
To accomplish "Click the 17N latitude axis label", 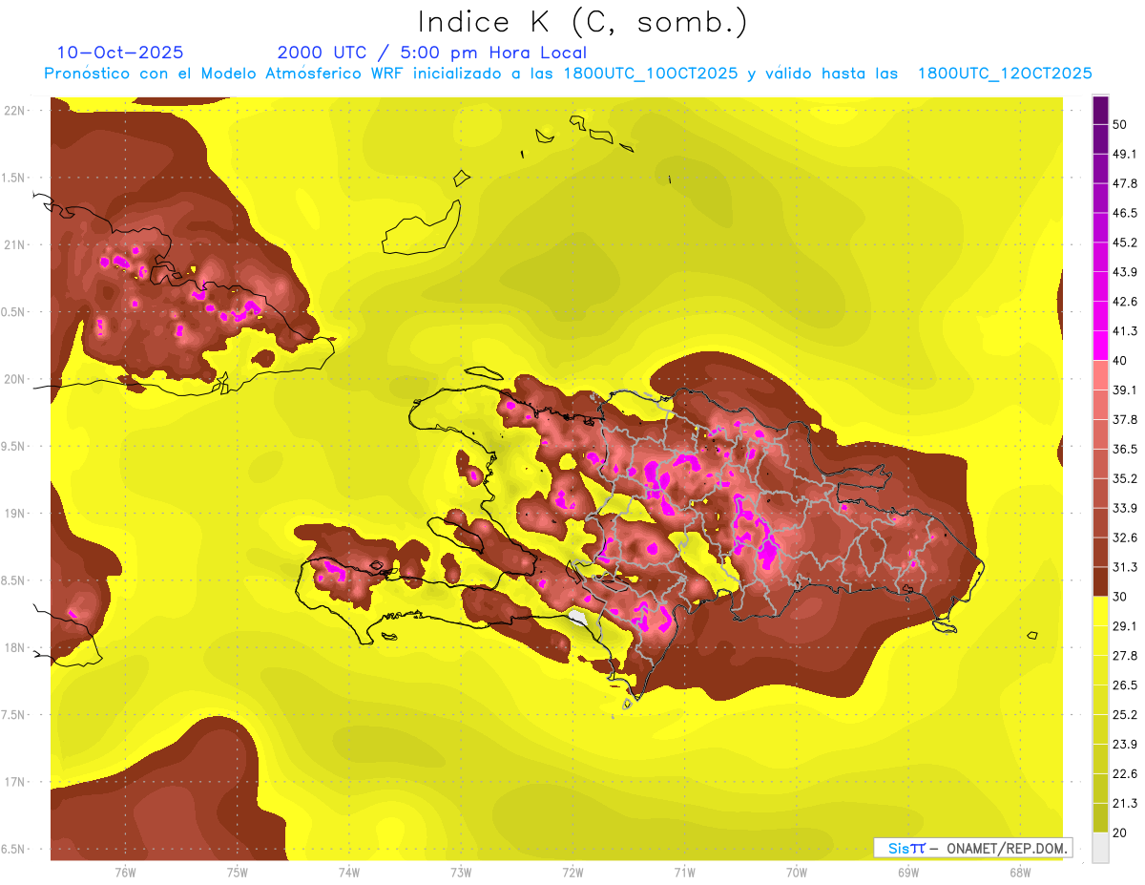I will pyautogui.click(x=14, y=782).
